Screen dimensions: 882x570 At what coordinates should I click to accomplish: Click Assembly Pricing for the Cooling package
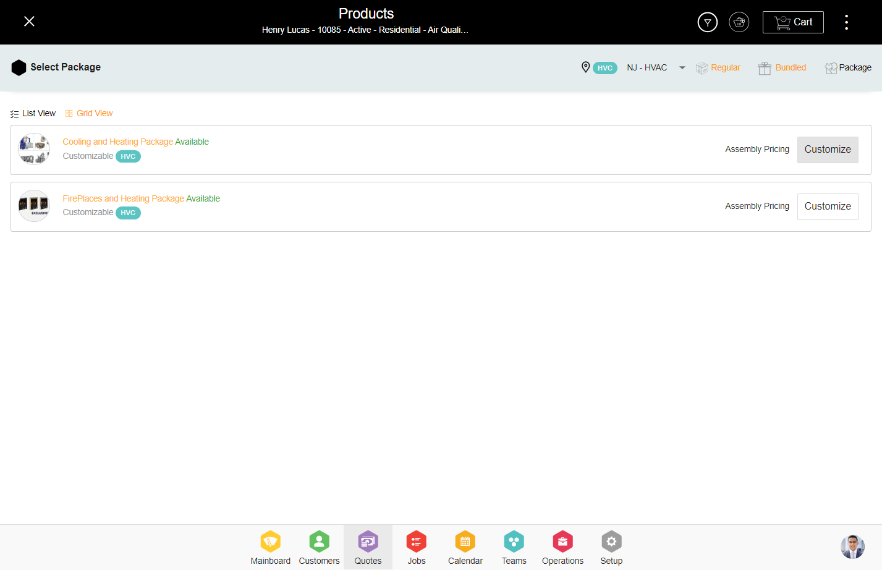coord(757,150)
